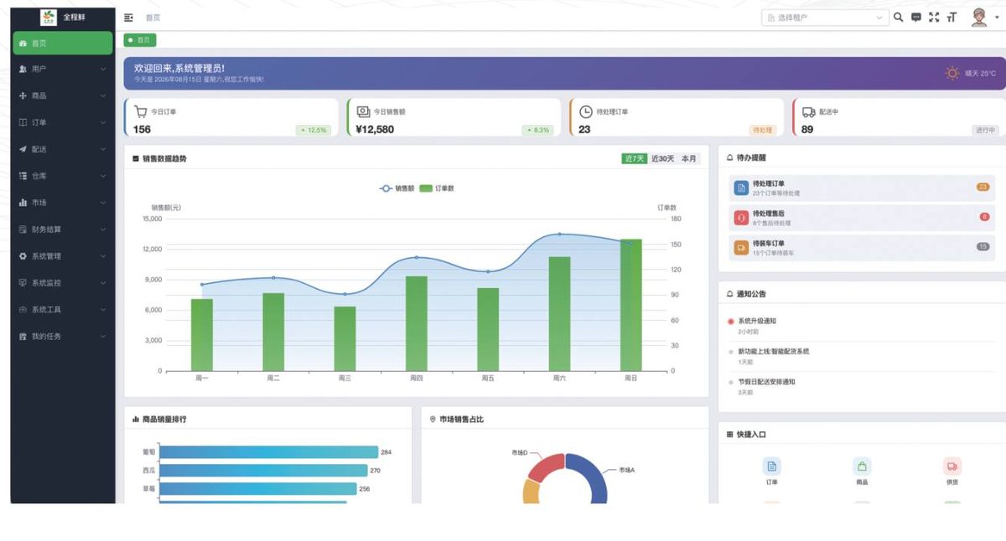The height and width of the screenshot is (541, 1006).
Task: Click the orange truck icon beside 待装车订单
Action: [741, 248]
